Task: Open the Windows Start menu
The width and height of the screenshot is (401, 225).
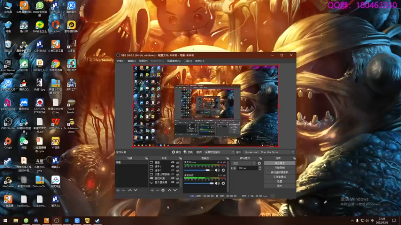Action: point(5,220)
